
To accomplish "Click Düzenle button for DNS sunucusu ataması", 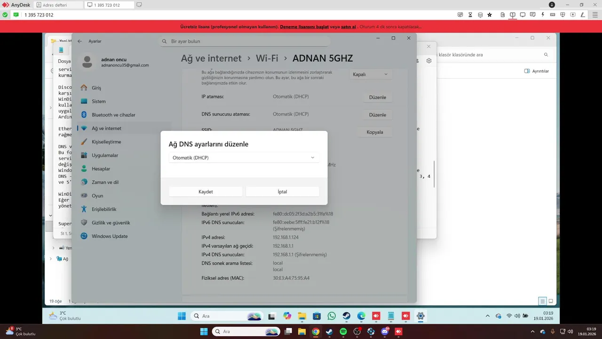I will pos(378,115).
